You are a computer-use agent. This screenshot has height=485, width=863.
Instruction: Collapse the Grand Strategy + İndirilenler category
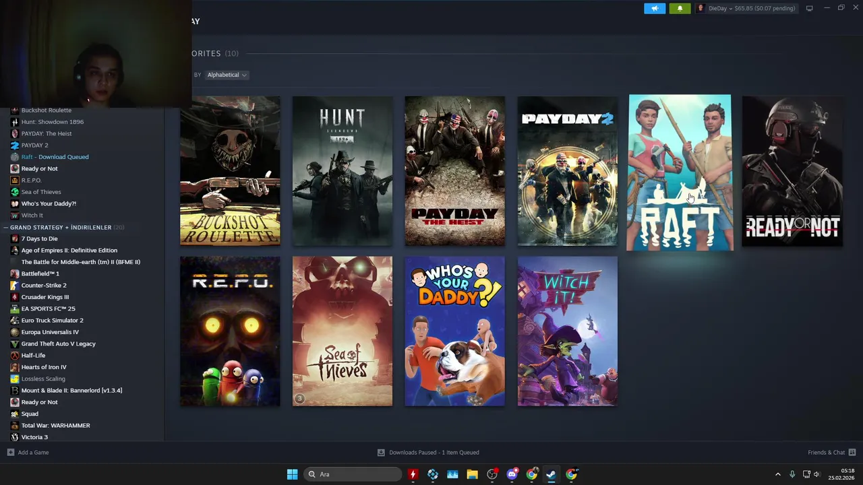(5, 227)
